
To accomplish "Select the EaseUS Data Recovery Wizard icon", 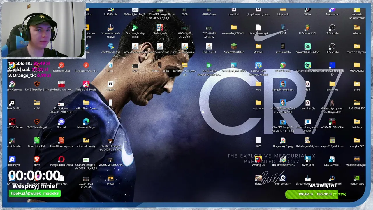I will click(x=258, y=69).
